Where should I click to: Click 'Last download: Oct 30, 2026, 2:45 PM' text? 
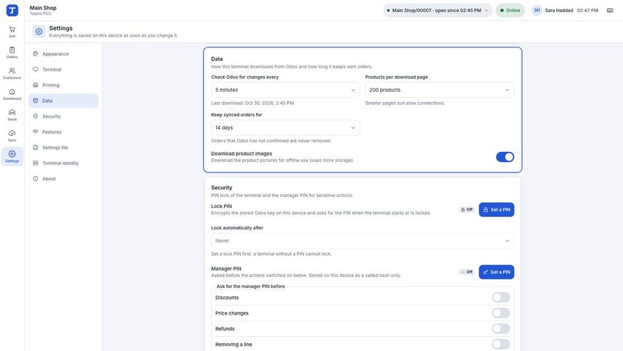pyautogui.click(x=252, y=103)
